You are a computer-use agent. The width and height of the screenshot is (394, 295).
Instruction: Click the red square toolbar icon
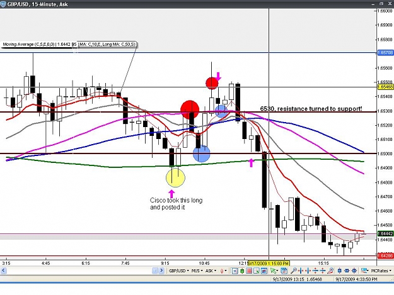(249, 270)
